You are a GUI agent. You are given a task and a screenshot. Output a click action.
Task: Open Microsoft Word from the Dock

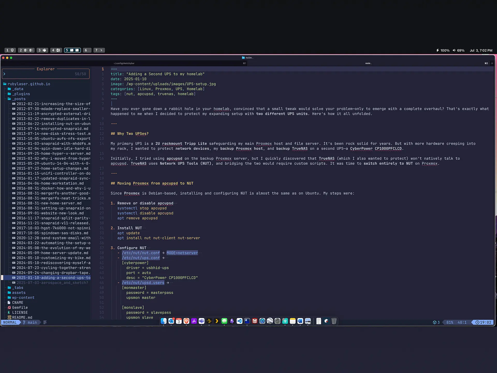[x=300, y=321]
